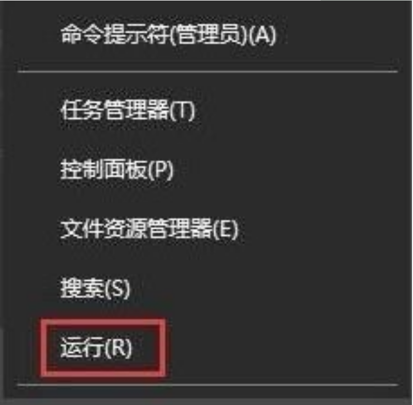
Task: Click the red highlighted box around 运行
Action: 103,348
